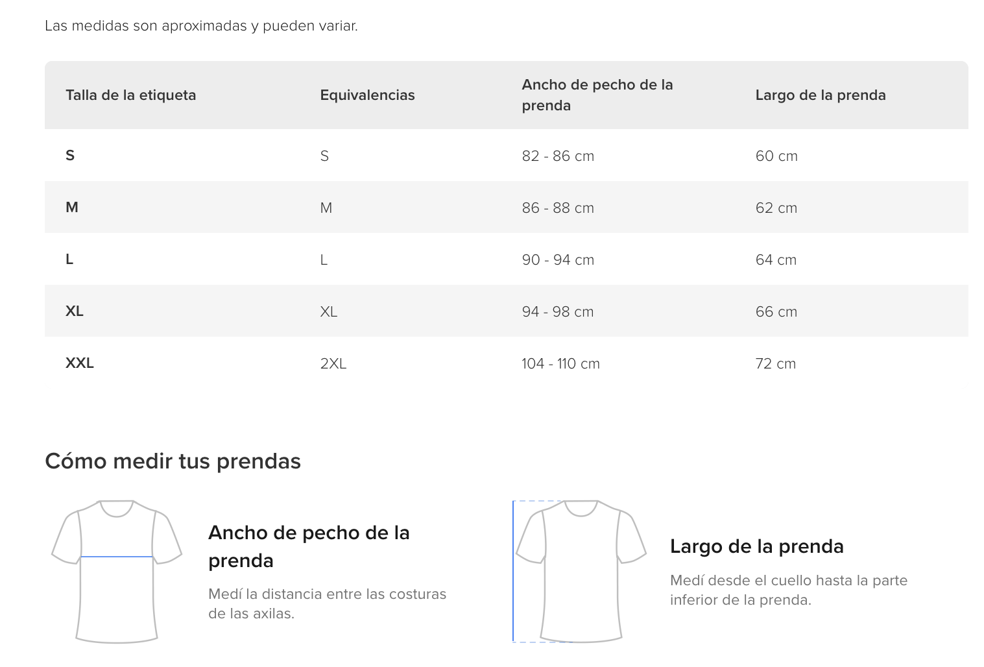Click garment length '62 cm'
Screen dimensions: 984x667
click(x=776, y=208)
